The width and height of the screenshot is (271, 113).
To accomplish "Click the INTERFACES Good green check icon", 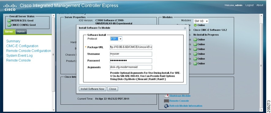I will tap(9, 21).
